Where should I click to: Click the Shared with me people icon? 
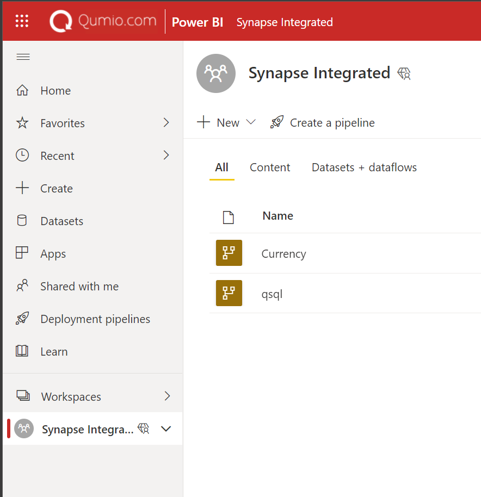pyautogui.click(x=22, y=285)
